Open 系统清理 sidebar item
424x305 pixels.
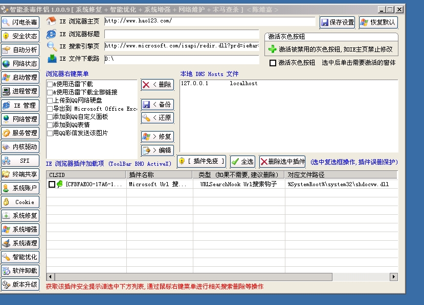tap(20, 243)
